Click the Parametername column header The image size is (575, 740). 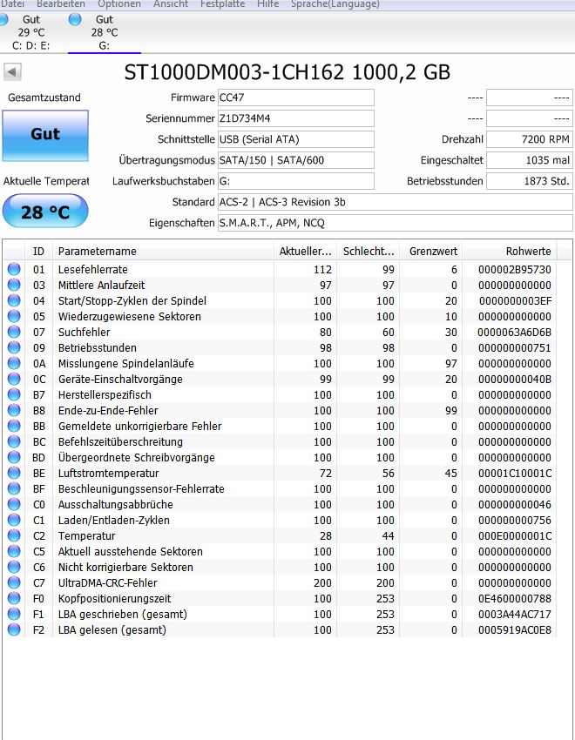click(163, 252)
